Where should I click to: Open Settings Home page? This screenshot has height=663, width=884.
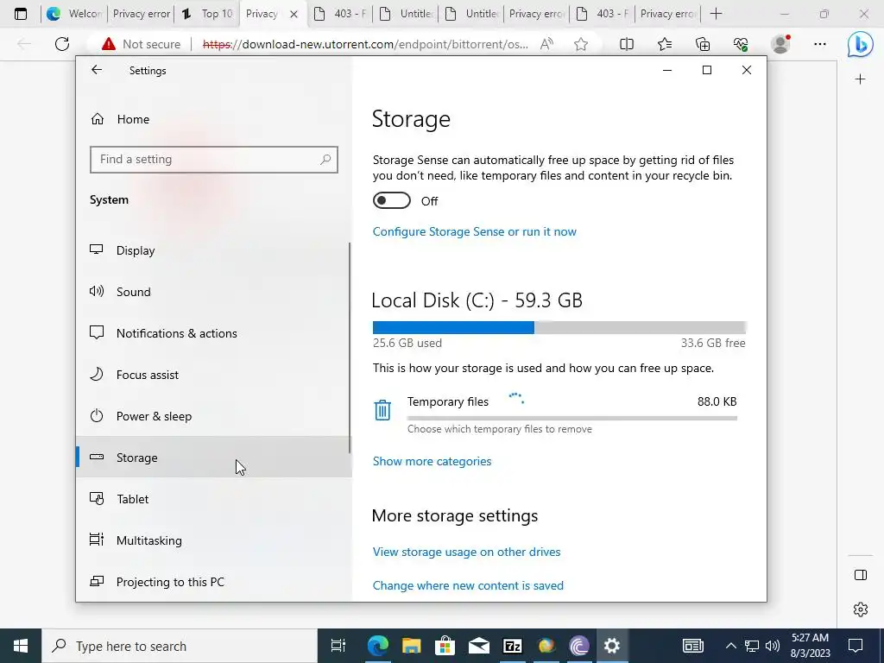pos(133,119)
